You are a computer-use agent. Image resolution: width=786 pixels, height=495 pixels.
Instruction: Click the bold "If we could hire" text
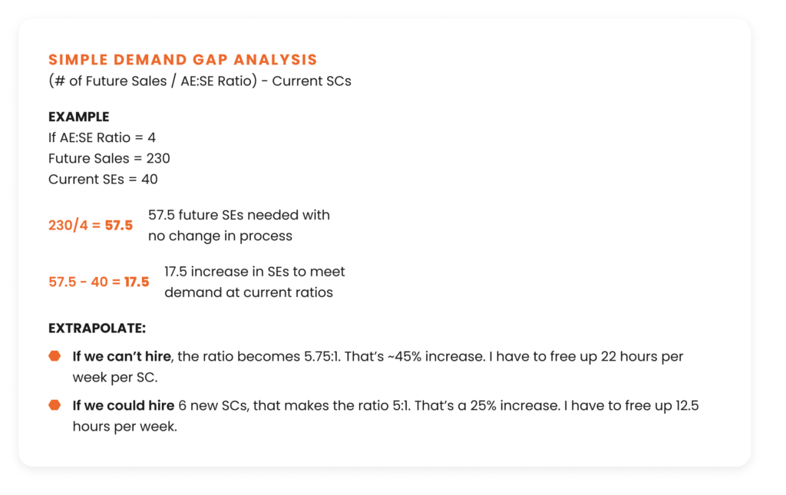[x=124, y=405]
